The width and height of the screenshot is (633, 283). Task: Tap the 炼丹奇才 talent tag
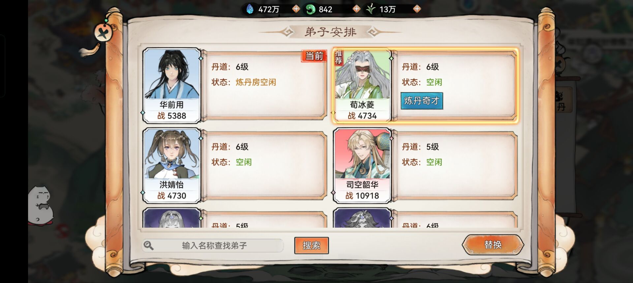pos(422,101)
